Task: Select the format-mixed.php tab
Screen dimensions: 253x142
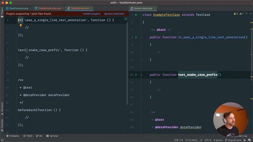Action: pos(143,8)
